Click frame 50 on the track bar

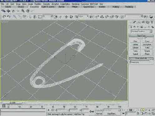[x=64, y=107]
